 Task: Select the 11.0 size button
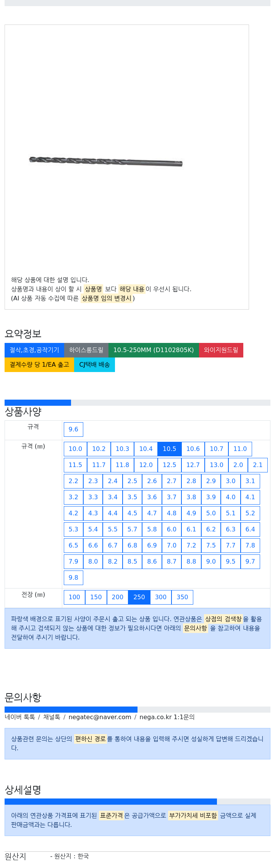click(240, 449)
